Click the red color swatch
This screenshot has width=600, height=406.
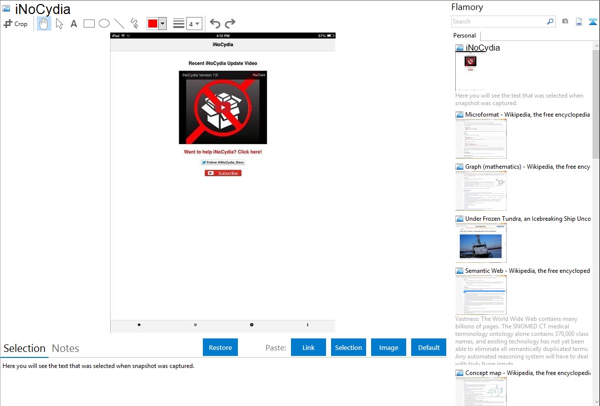(x=153, y=24)
